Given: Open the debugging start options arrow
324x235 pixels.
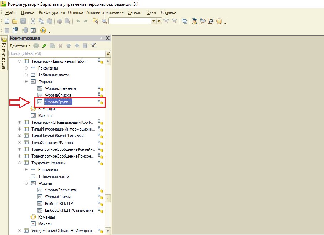Looking at the screenshot, I should (49, 32).
